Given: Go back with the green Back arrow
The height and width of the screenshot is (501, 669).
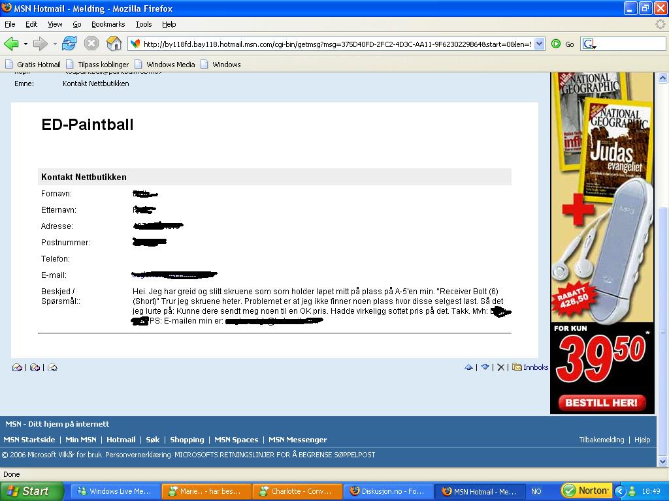Looking at the screenshot, I should [12, 44].
